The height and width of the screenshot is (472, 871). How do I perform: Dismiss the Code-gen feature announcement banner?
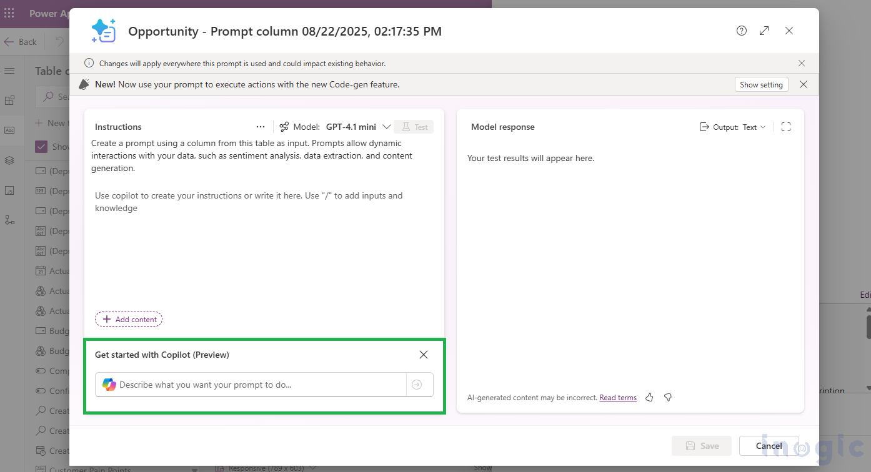[804, 84]
